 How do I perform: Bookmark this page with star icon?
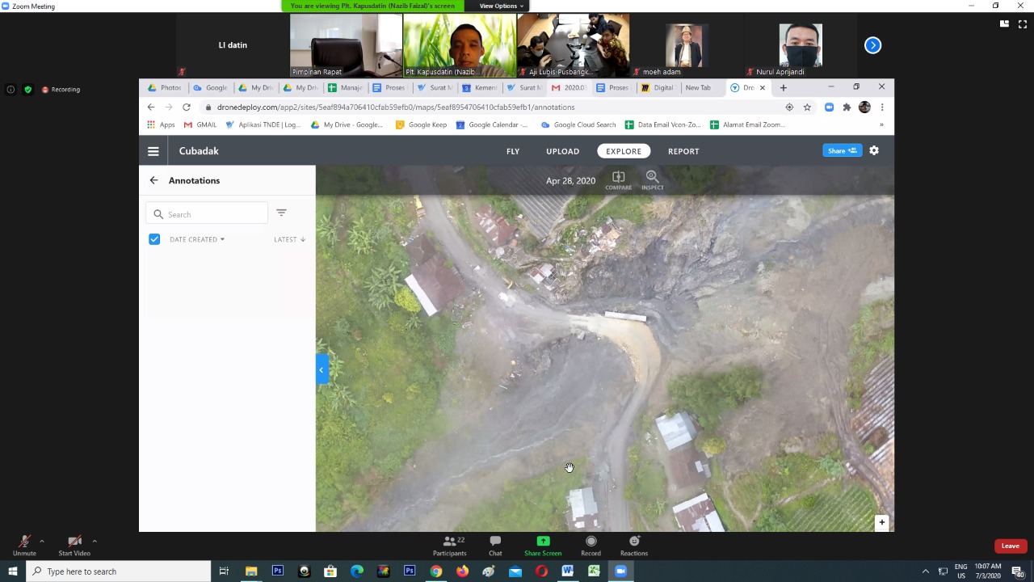click(807, 107)
